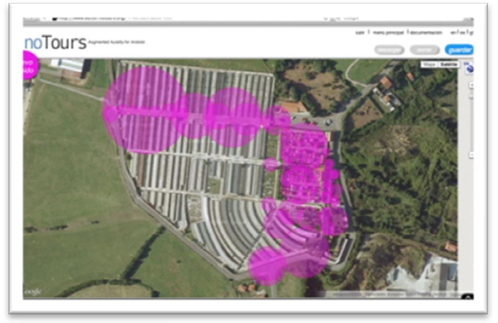
Task: Click the blue globe icon beside the map
Action: point(469,67)
